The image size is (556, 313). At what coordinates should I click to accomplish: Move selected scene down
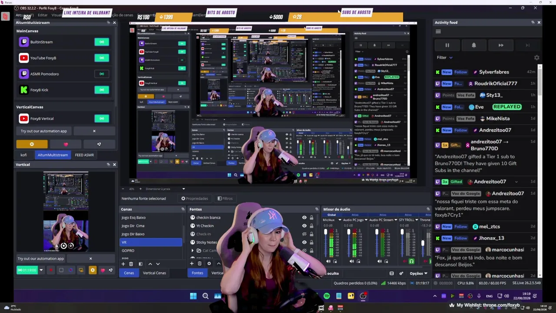[158, 264]
